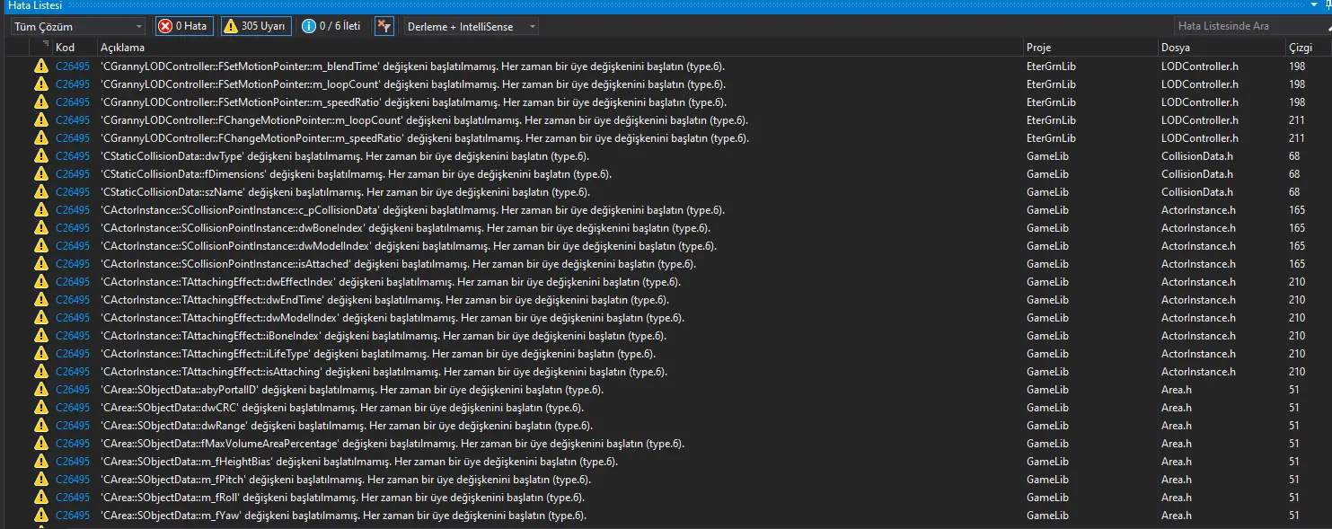Sort by the Proje column header
The image size is (1332, 529).
[x=1090, y=48]
